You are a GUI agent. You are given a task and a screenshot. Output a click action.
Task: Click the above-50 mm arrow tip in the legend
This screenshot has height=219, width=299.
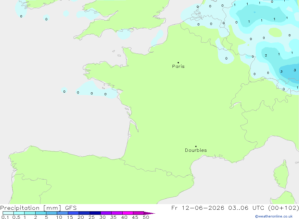point(150,213)
